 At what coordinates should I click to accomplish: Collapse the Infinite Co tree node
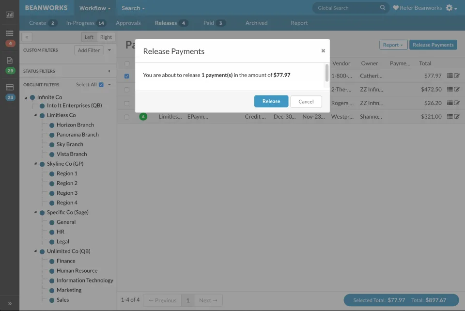pos(26,97)
